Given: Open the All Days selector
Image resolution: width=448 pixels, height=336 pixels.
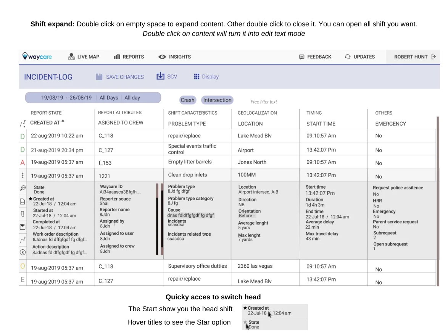Looking at the screenshot, I should point(109,98).
